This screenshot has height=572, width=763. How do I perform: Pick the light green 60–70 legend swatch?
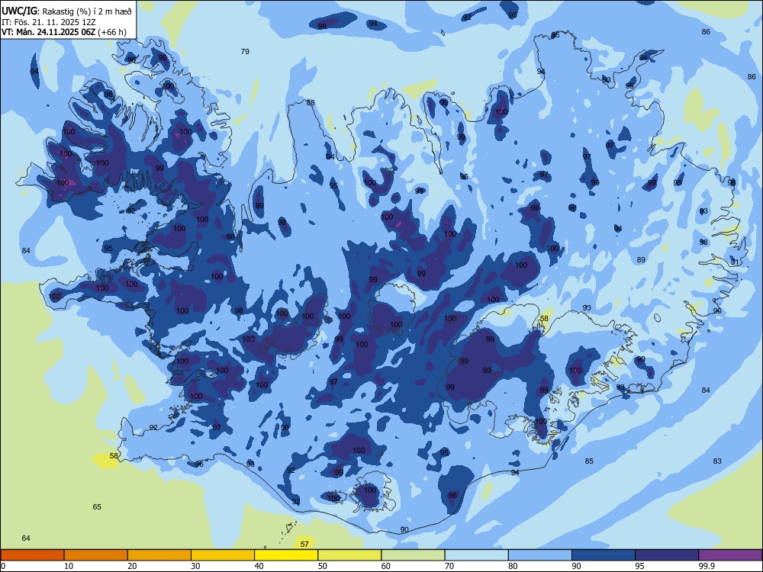click(413, 555)
